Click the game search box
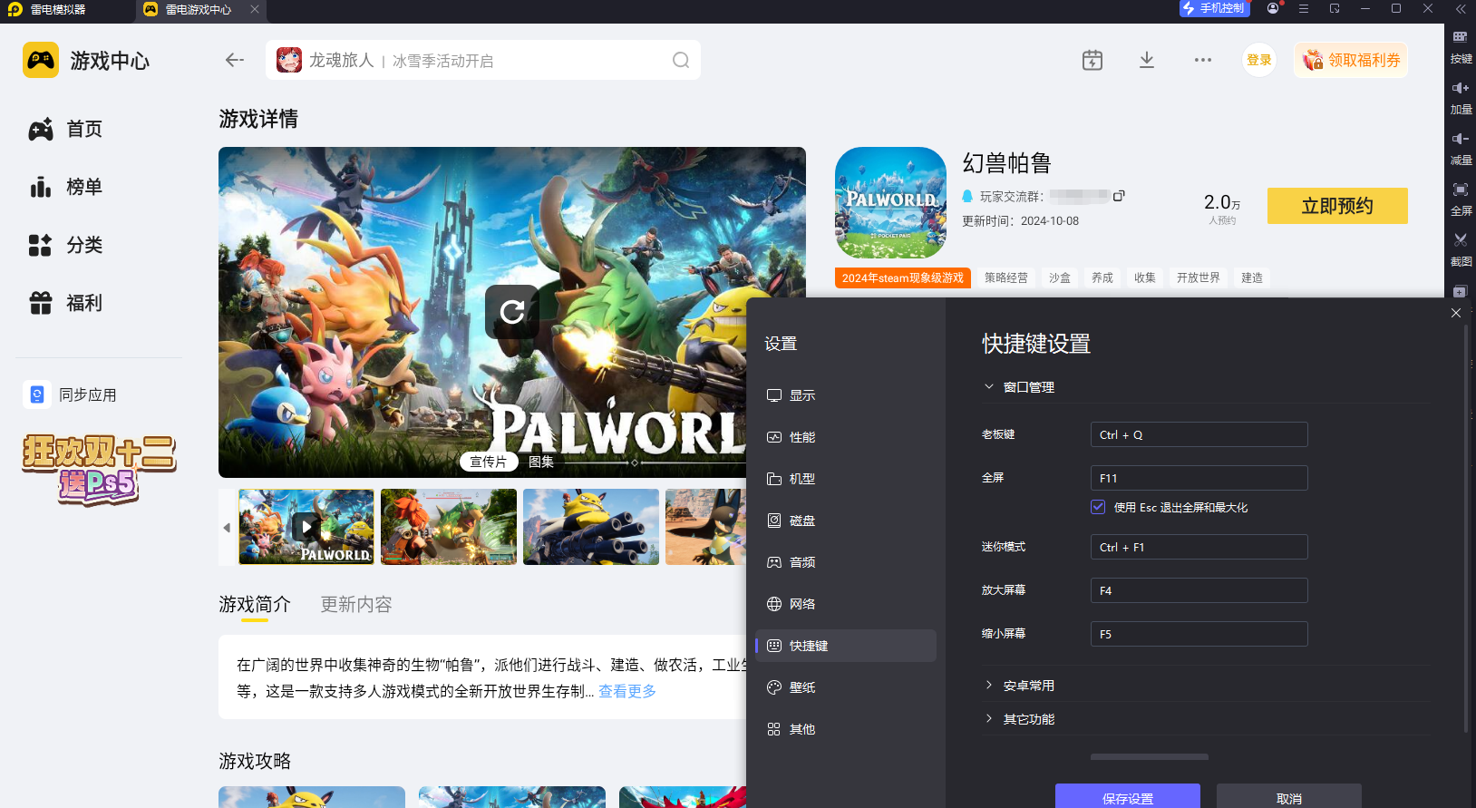Image resolution: width=1476 pixels, height=808 pixels. coord(483,60)
